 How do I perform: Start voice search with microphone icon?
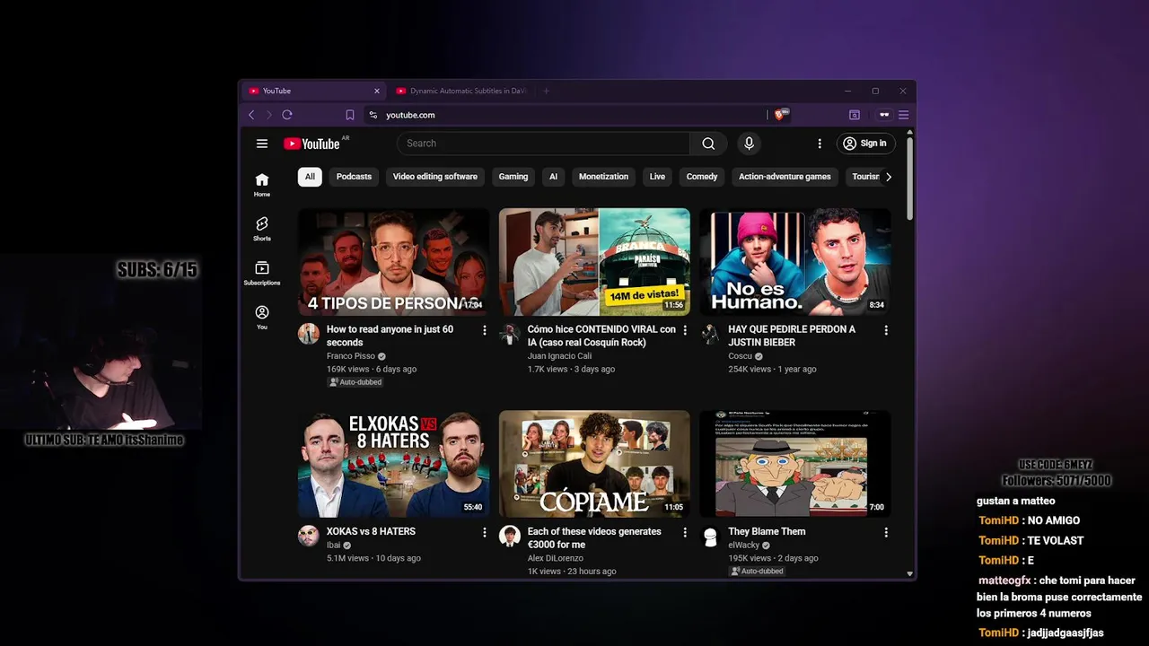click(749, 144)
